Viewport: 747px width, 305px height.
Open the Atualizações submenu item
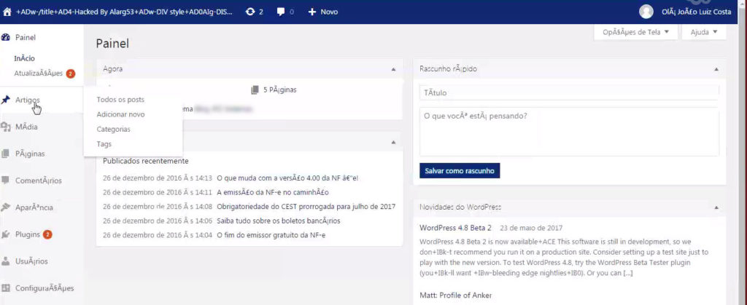pyautogui.click(x=39, y=74)
